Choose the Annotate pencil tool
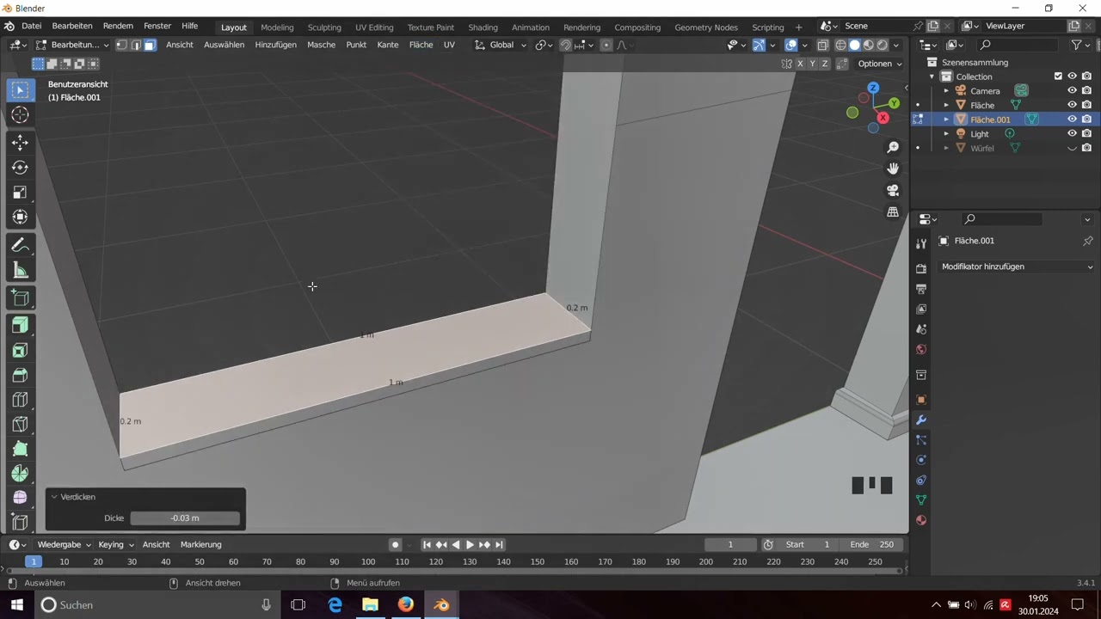The image size is (1101, 619). click(x=20, y=246)
